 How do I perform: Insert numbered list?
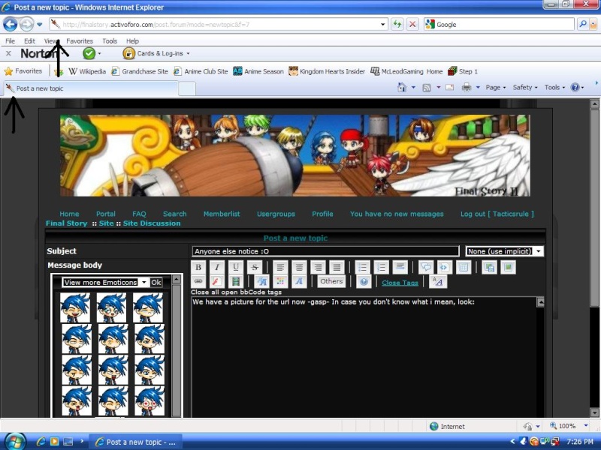381,267
